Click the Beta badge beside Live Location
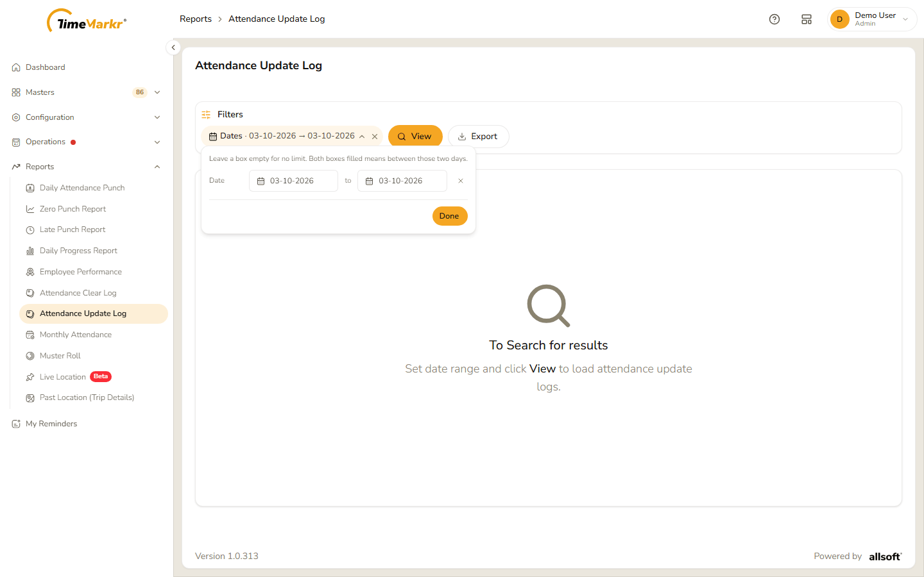Viewport: 924px width, 577px height. point(101,376)
